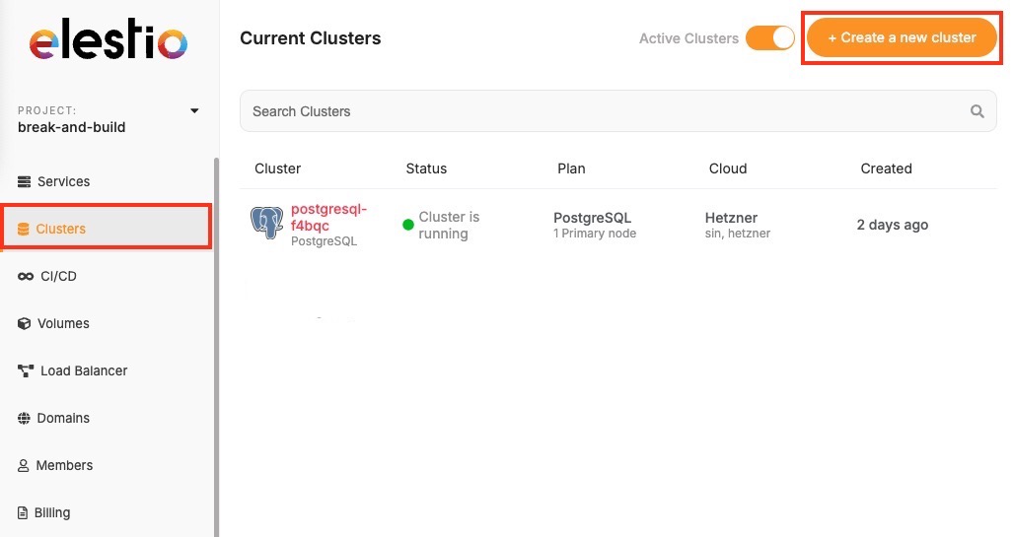Click the sidebar vertical scrollbar
This screenshot has width=1013, height=537.
pos(216,345)
